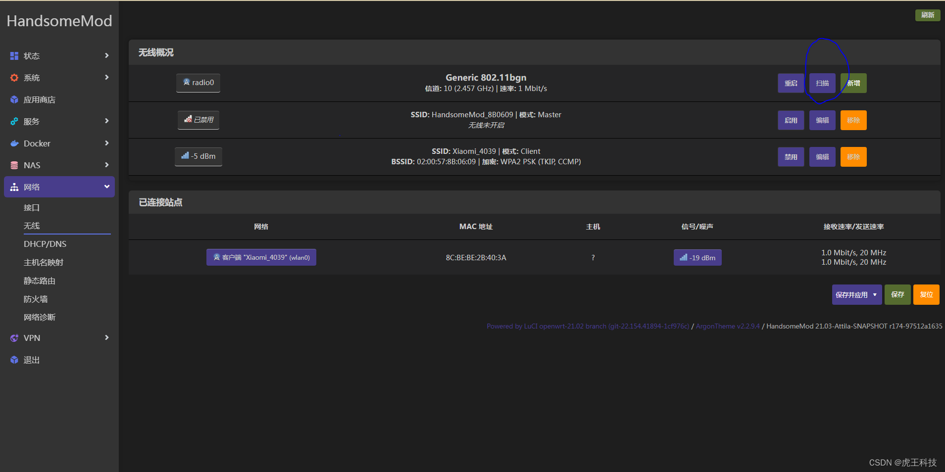945x472 pixels.
Task: Open the 保存并应用 dropdown arrow
Action: 875,294
